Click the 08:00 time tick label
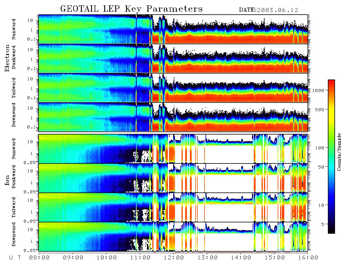This screenshot has width=341, height=263. 39,258
